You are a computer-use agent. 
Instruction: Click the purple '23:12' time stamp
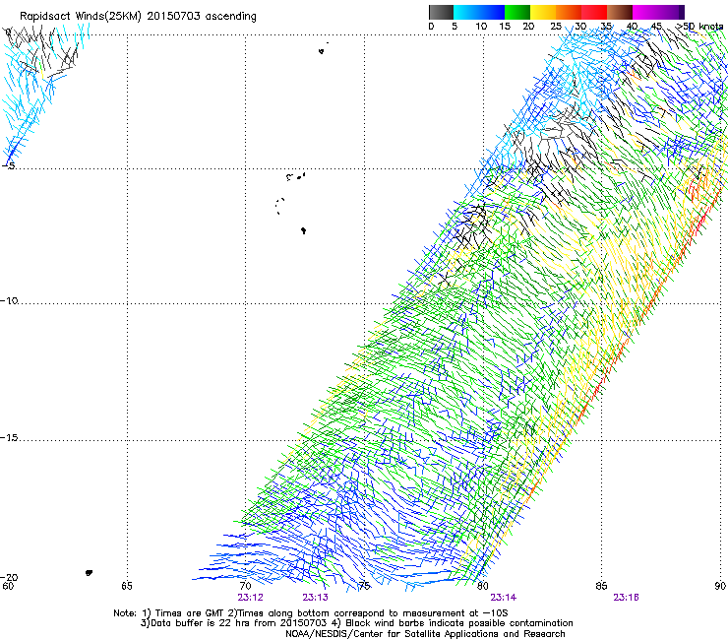tap(250, 598)
